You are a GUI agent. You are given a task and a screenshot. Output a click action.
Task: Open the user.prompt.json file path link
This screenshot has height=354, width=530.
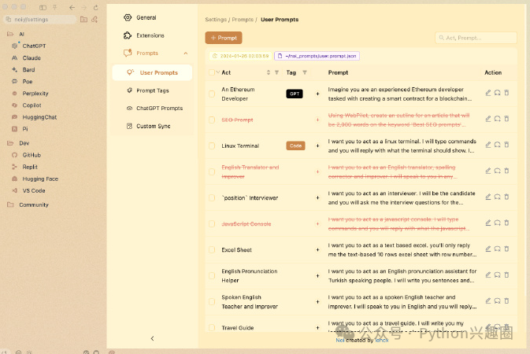point(317,56)
